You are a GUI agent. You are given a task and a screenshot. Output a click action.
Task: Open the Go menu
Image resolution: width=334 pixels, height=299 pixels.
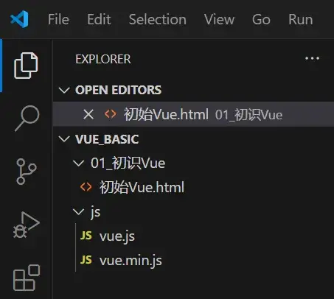(261, 19)
